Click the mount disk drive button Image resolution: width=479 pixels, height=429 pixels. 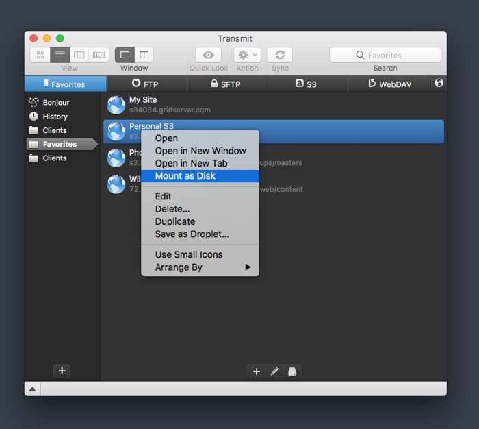(292, 371)
